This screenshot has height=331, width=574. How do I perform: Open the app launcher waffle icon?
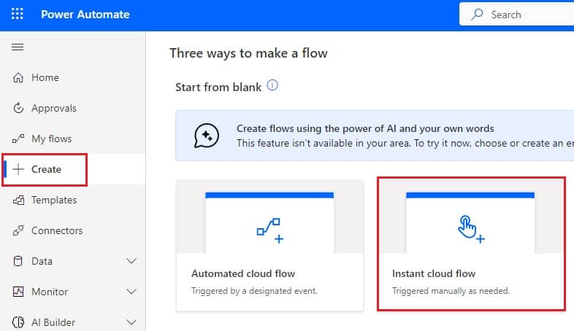pyautogui.click(x=18, y=15)
